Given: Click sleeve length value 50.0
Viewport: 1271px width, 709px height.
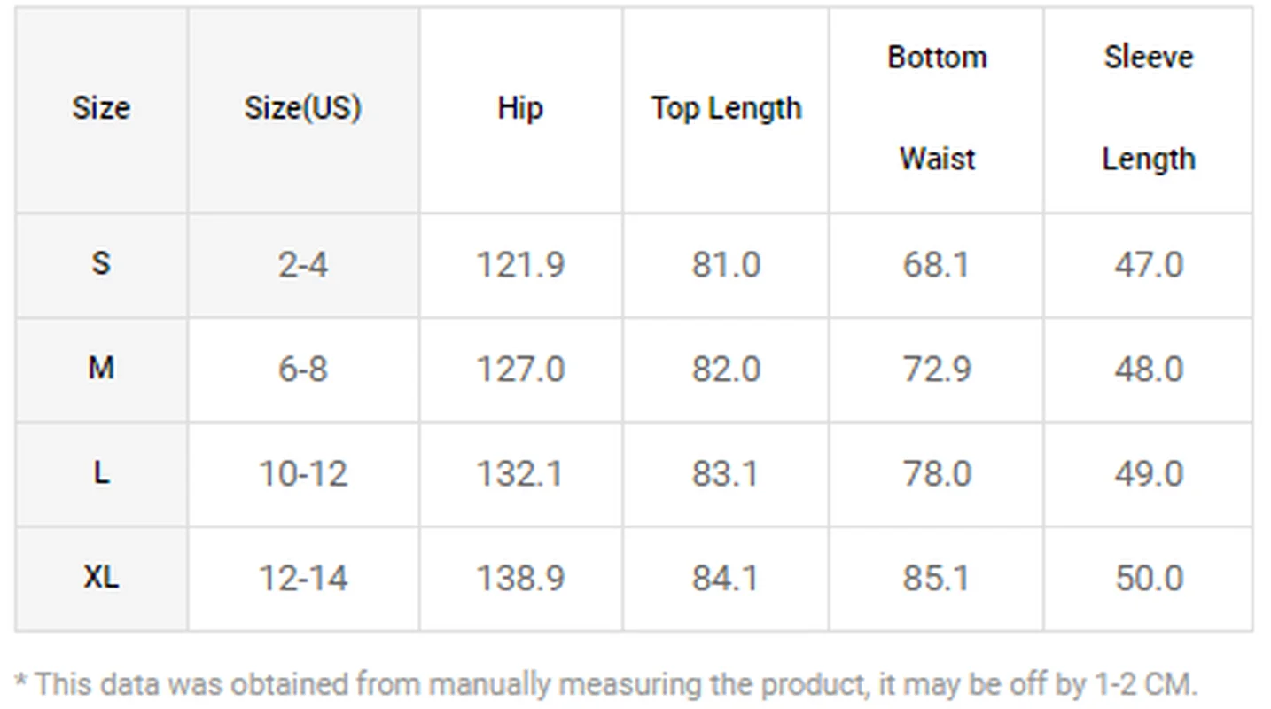Looking at the screenshot, I should (x=1149, y=579).
